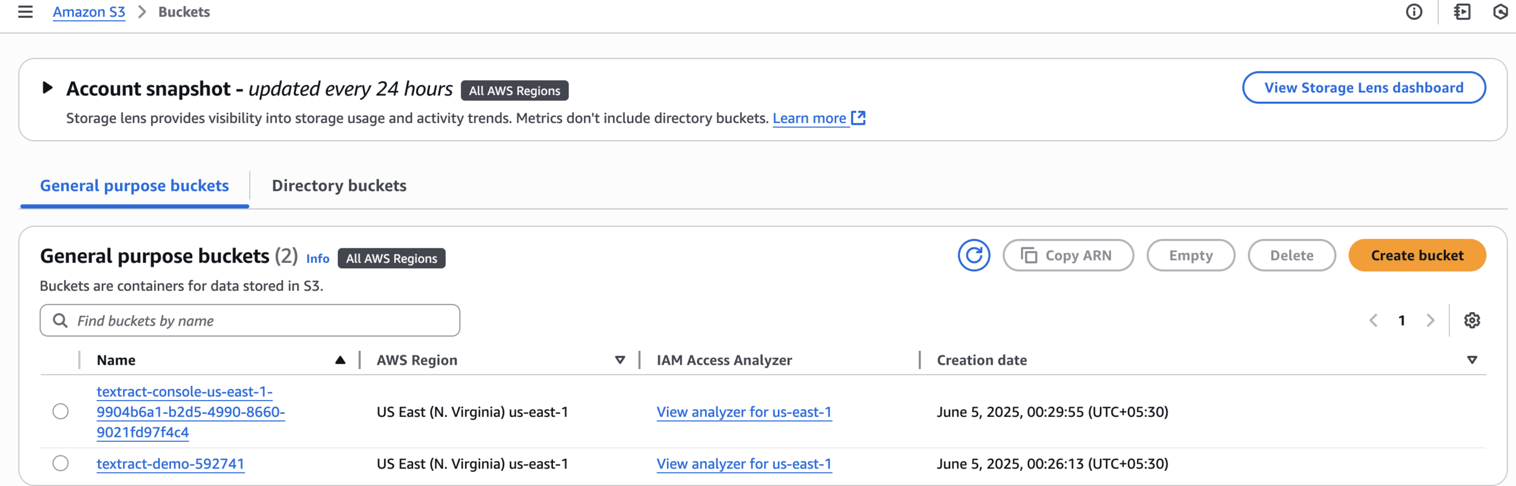Screen dimensions: 1516x486
Task: Click the IAM Access Analyzer column header
Action: point(724,360)
